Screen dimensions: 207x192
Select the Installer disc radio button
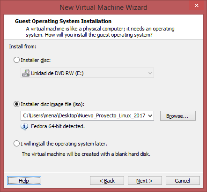16,60
